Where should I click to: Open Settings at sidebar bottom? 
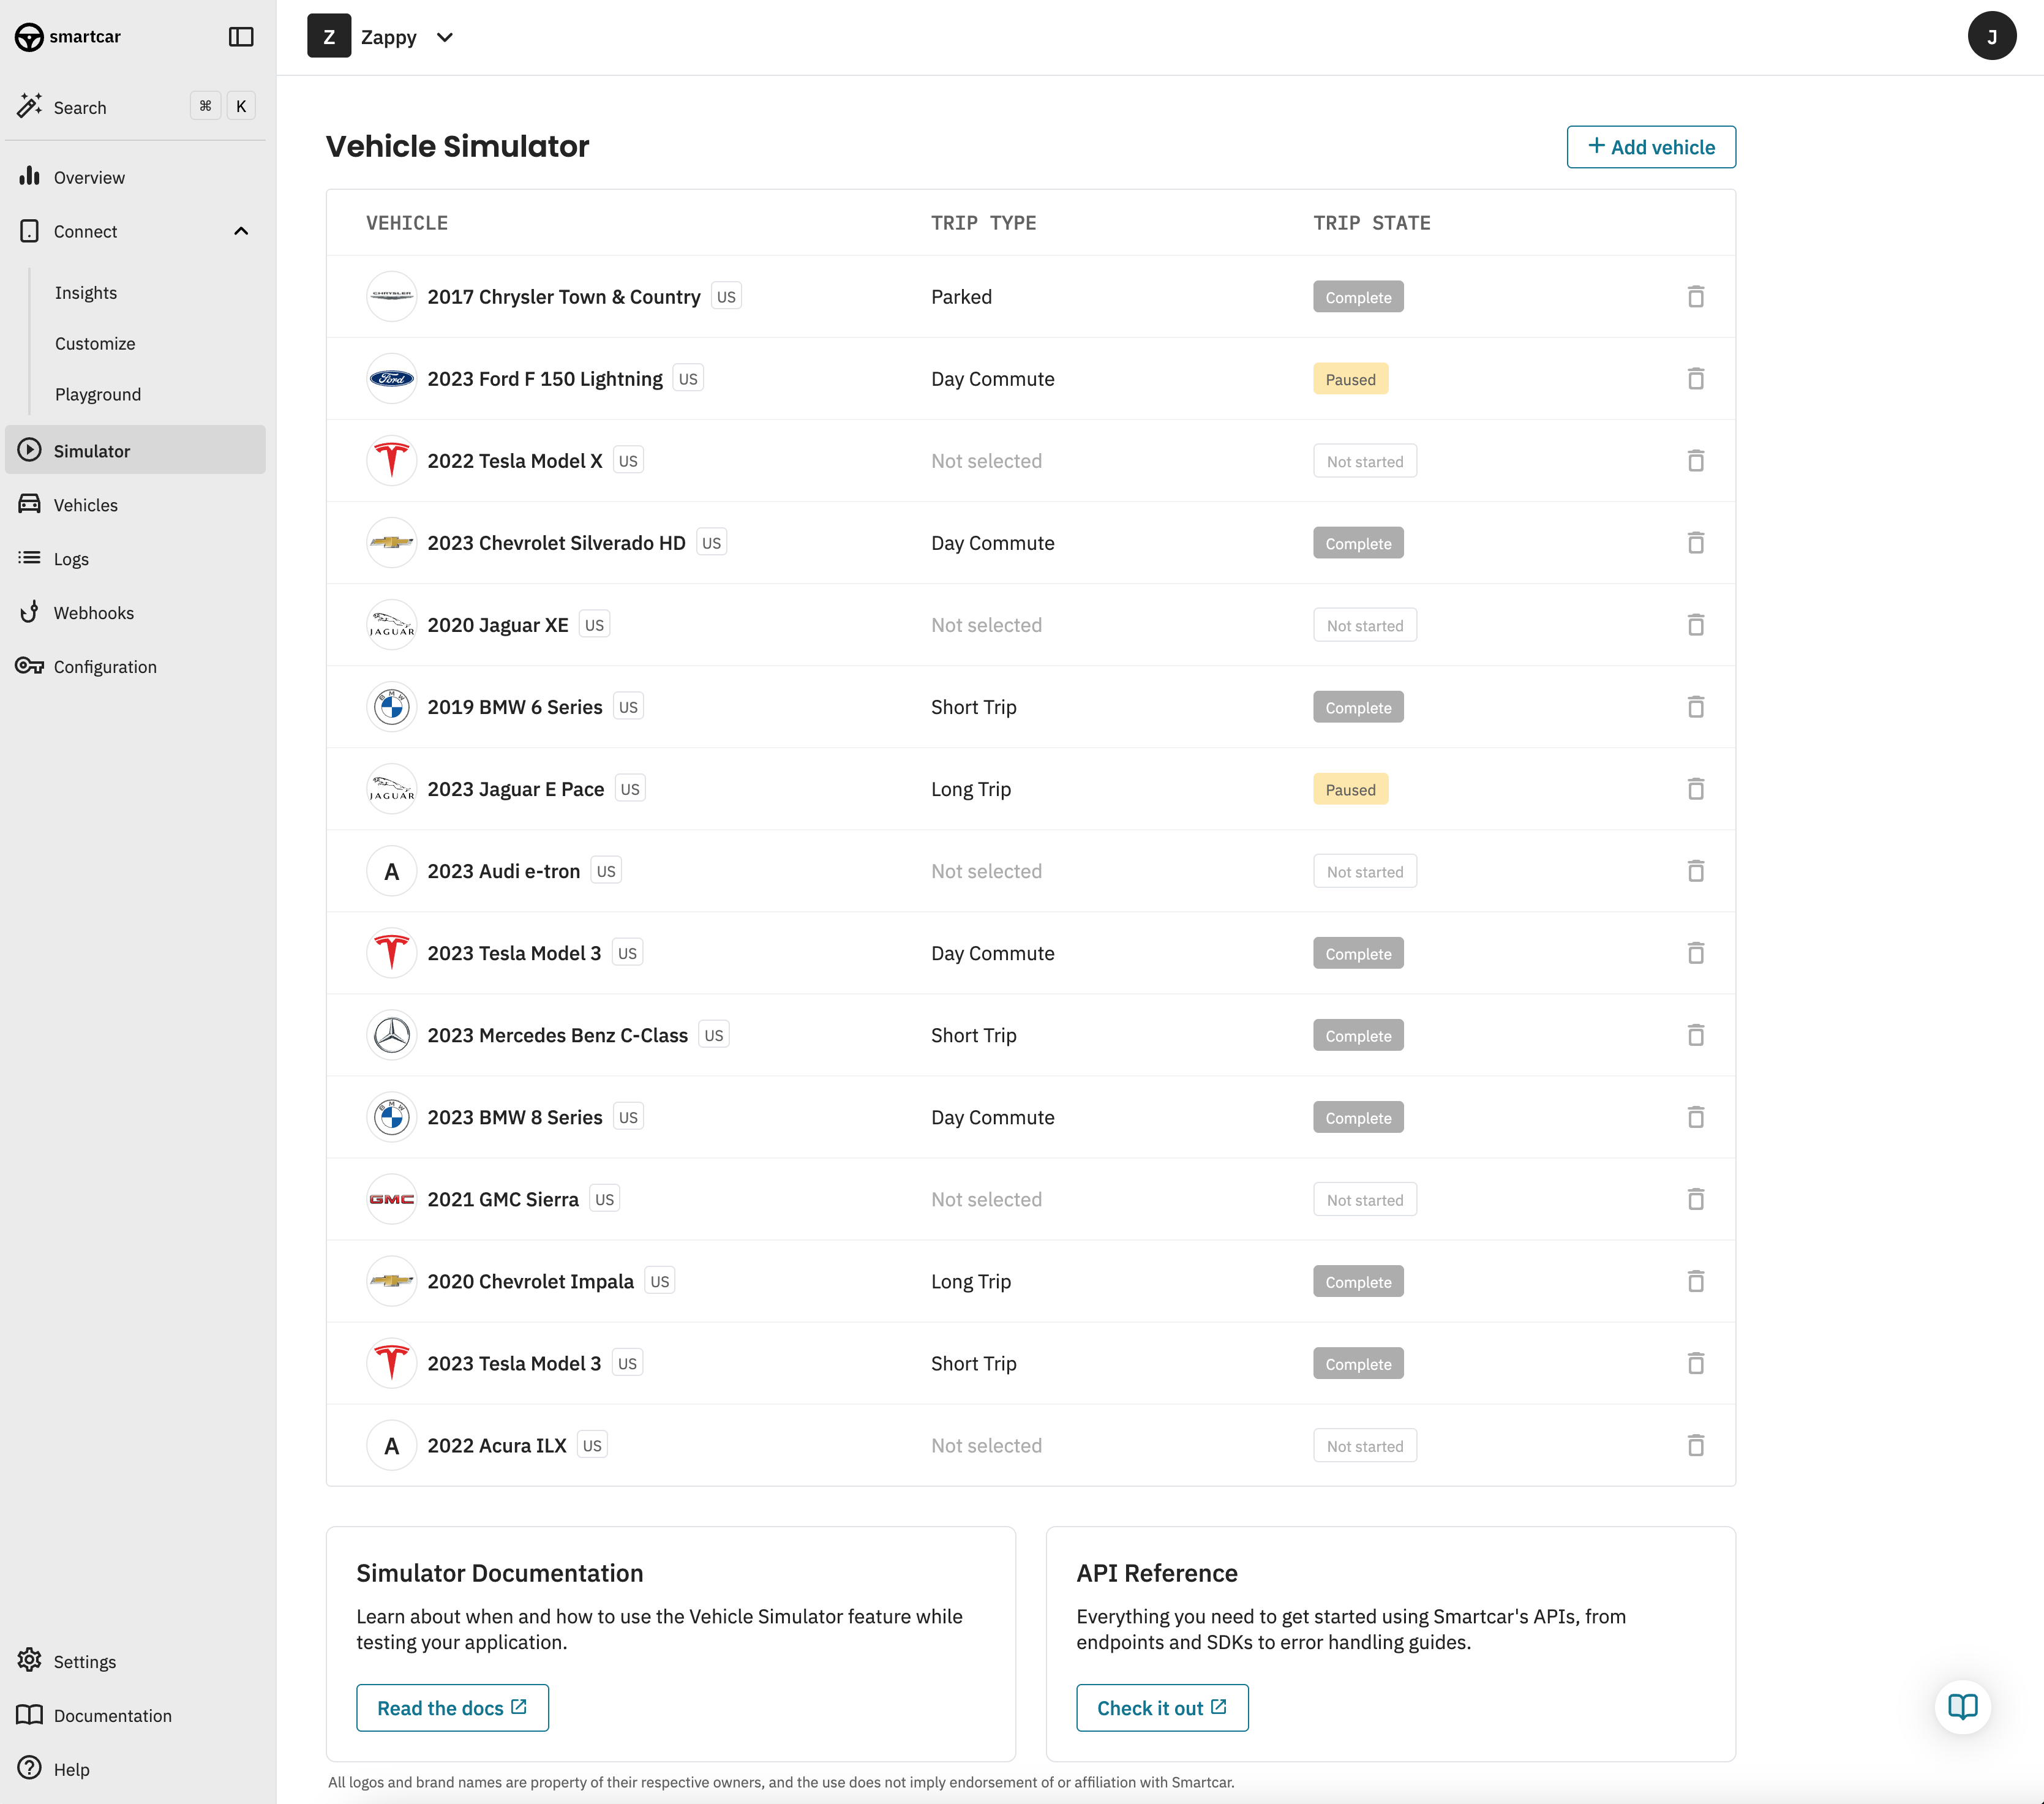coord(135,1661)
